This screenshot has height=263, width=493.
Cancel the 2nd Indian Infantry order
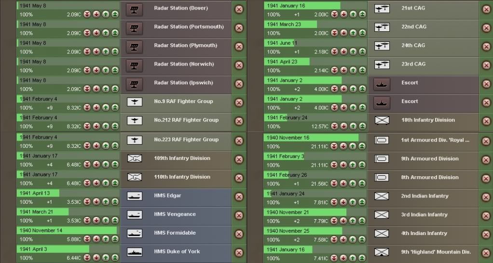pos(486,197)
